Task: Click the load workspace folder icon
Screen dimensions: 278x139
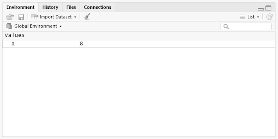Action: coord(10,17)
